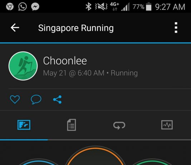The height and width of the screenshot is (165, 191).
Task: Tap the green hiker profile avatar
Action: 23,66
